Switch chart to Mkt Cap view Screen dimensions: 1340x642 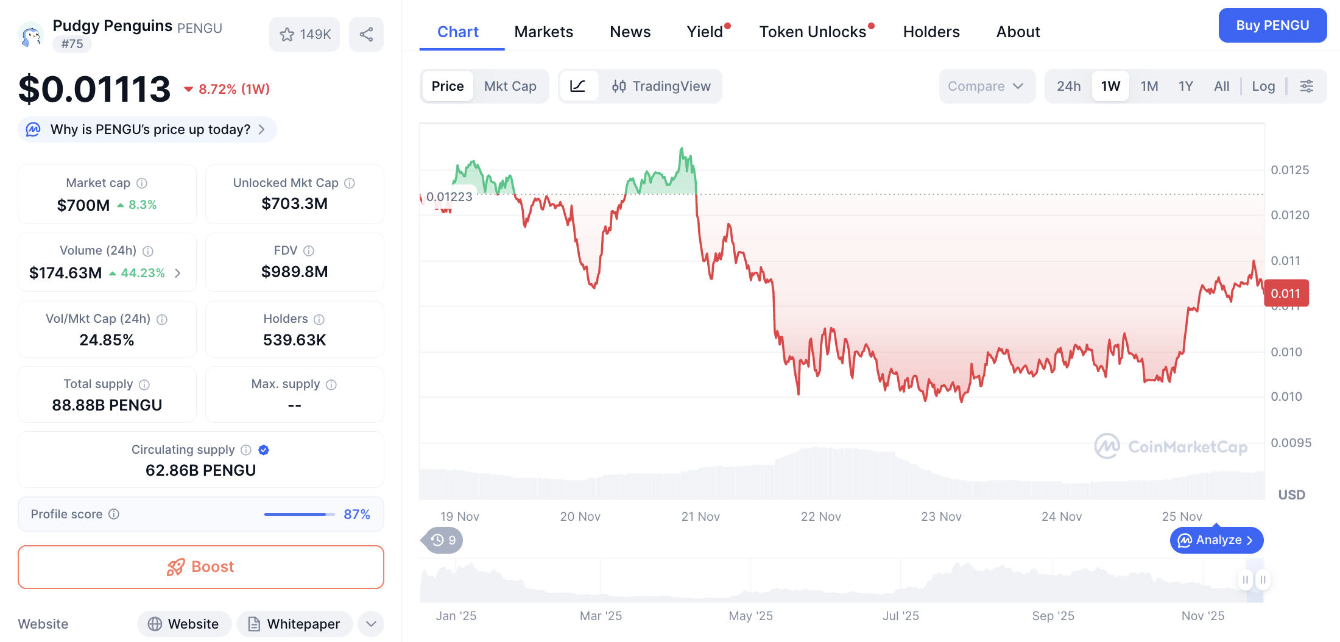pos(510,86)
